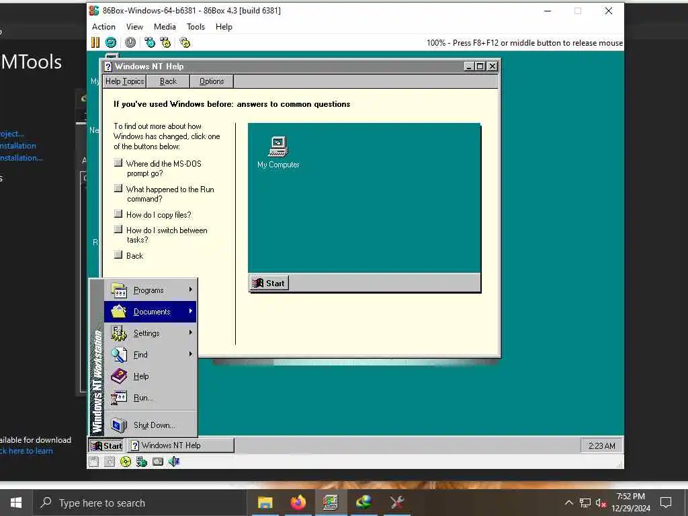The width and height of the screenshot is (688, 516).
Task: Open the 86Box Help menu
Action: coord(224,27)
